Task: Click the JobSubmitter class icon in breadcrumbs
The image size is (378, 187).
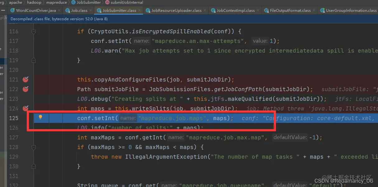Action: click(x=73, y=2)
